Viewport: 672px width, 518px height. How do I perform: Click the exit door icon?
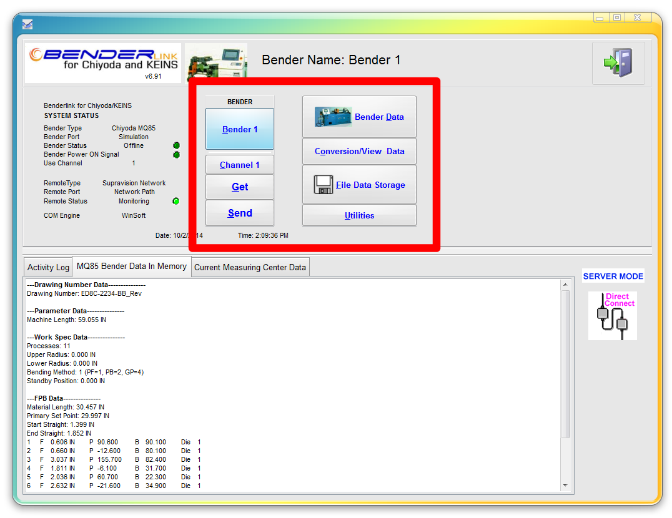tap(618, 63)
